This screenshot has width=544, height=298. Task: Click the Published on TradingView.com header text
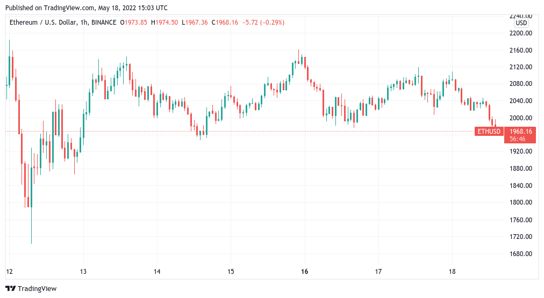(88, 8)
